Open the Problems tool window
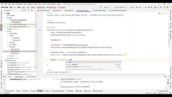This screenshot has height=97, width=172. click(x=70, y=91)
